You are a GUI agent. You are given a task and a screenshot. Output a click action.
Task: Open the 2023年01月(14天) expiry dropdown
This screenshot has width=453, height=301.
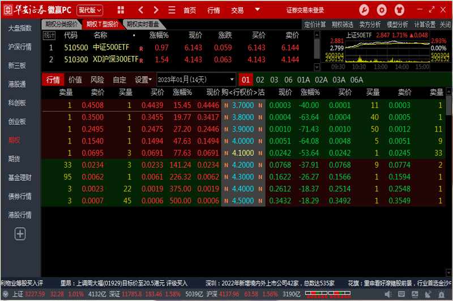tap(196, 80)
